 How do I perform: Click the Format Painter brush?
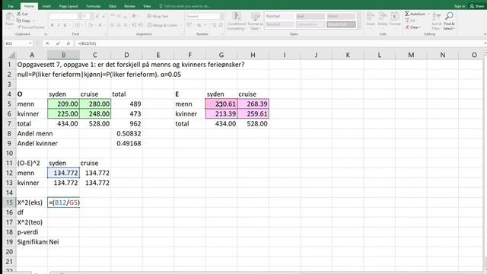click(19, 27)
